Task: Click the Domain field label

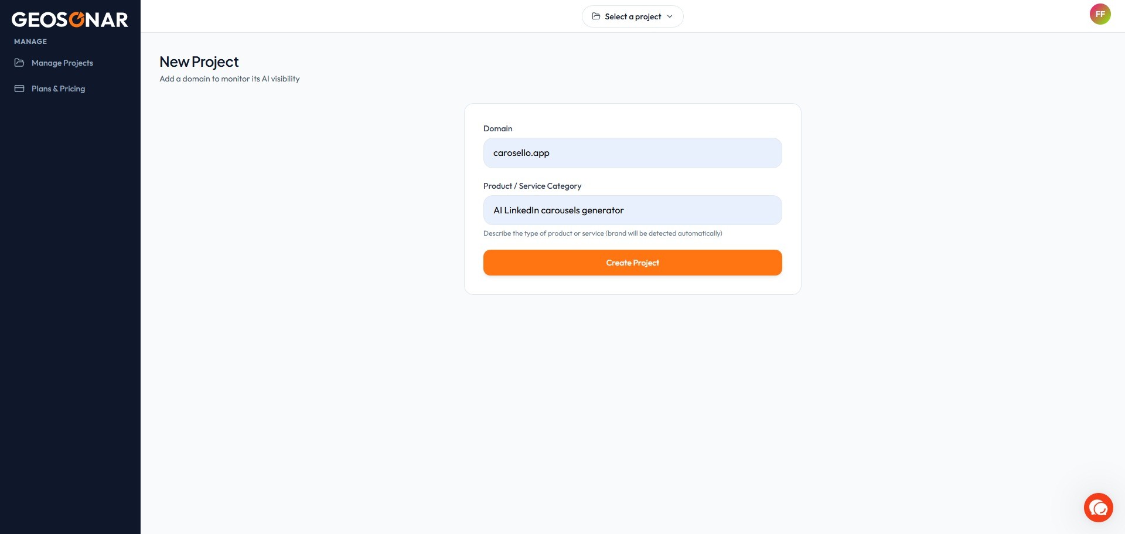Action: coord(498,128)
